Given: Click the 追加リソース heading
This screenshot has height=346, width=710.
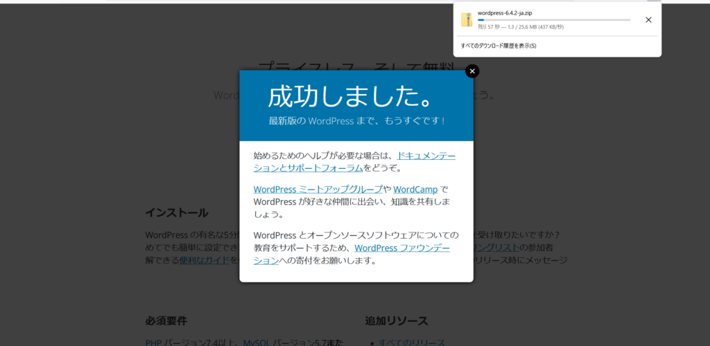Looking at the screenshot, I should click(x=396, y=321).
